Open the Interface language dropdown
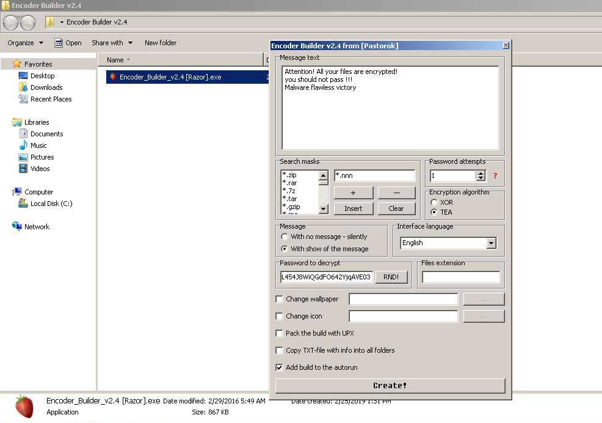Image resolution: width=602 pixels, height=423 pixels. tap(491, 243)
